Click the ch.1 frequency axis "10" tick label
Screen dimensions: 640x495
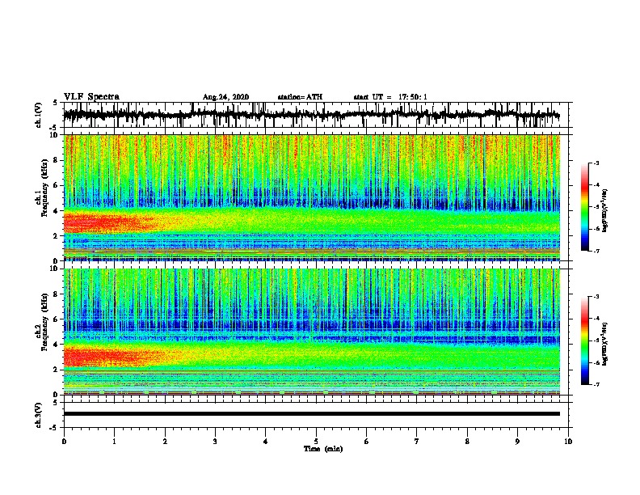click(54, 135)
